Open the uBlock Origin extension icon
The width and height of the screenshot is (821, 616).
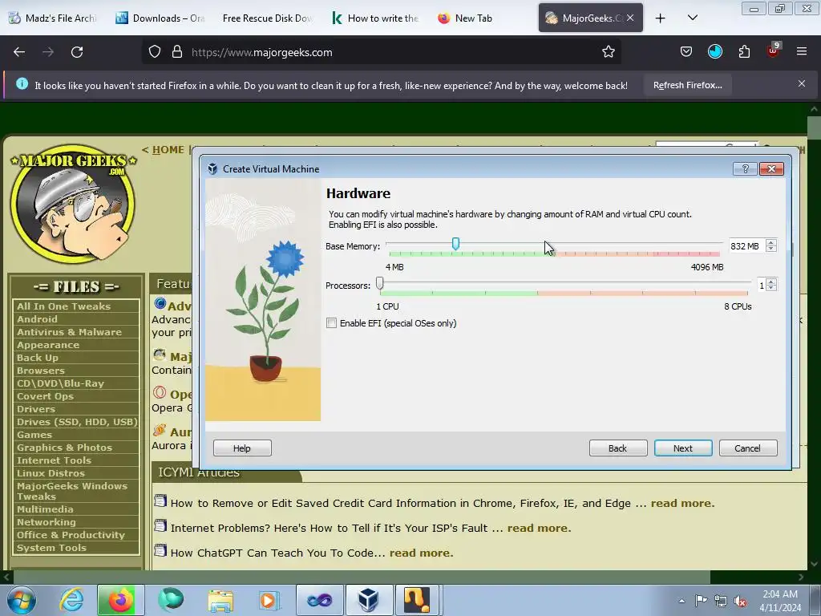774,51
